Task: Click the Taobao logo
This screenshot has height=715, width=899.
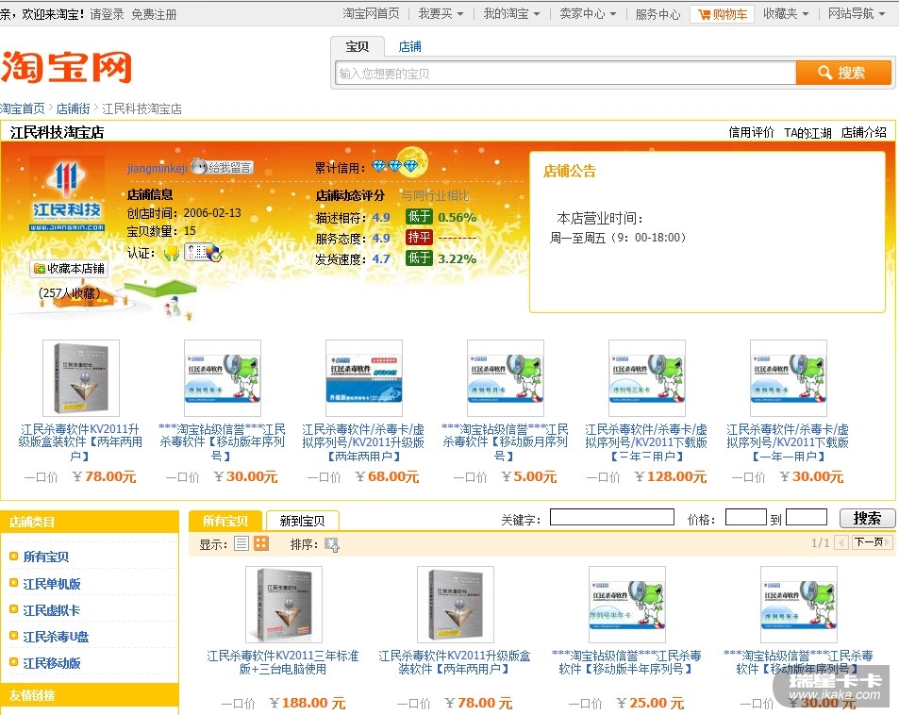Action: (x=66, y=67)
